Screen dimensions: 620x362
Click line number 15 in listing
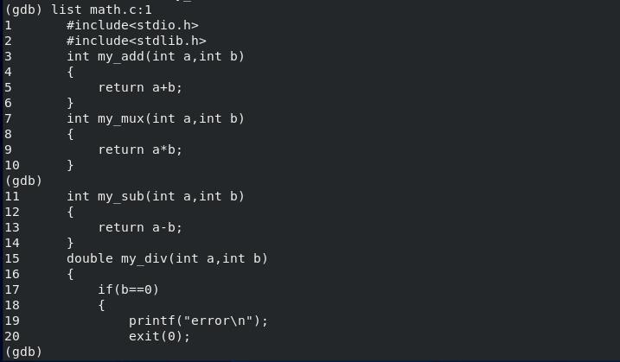tap(12, 258)
